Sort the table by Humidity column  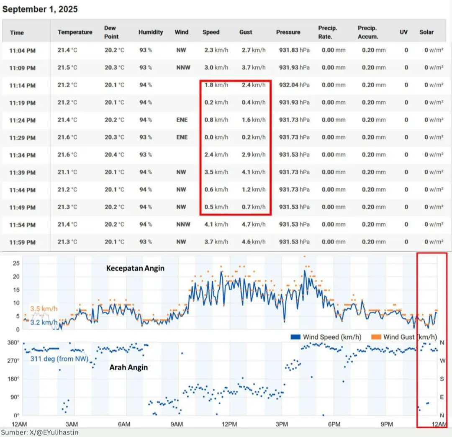coord(151,32)
